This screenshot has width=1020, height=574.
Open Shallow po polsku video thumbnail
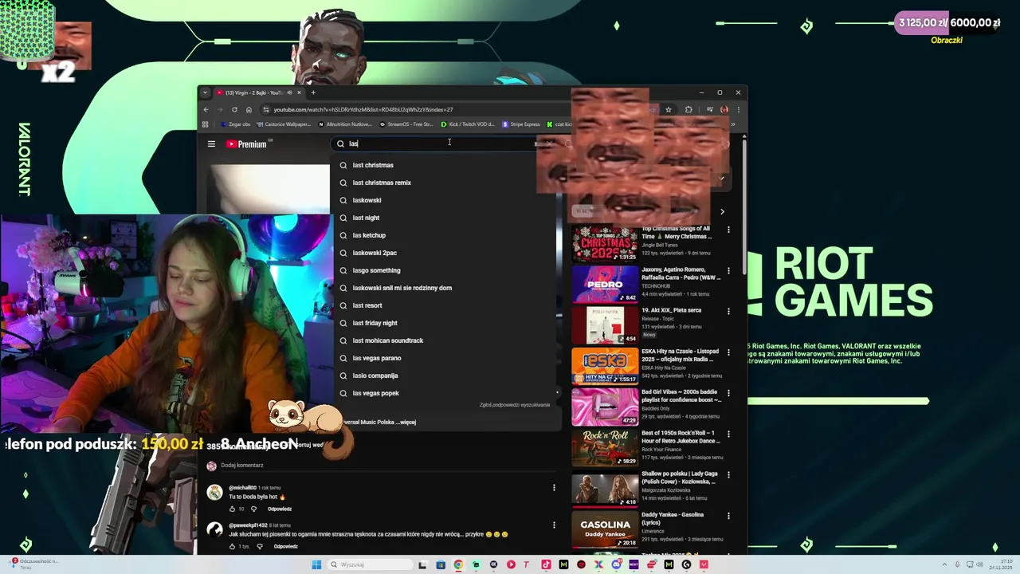(605, 488)
